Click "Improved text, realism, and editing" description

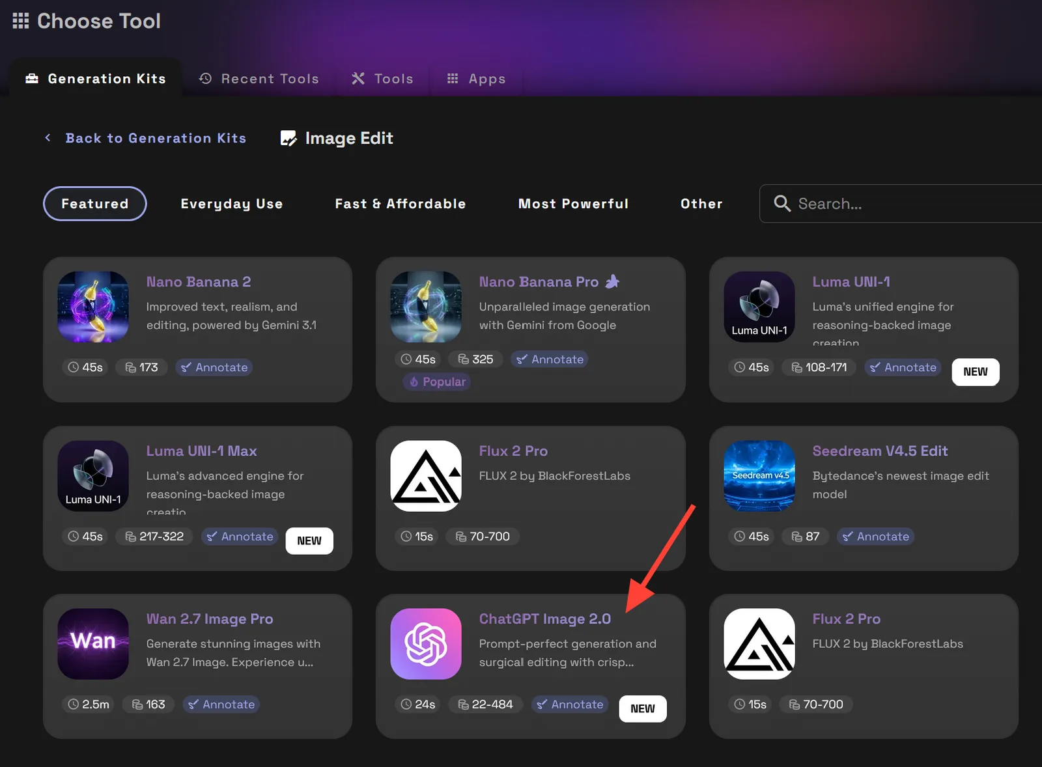(x=231, y=316)
